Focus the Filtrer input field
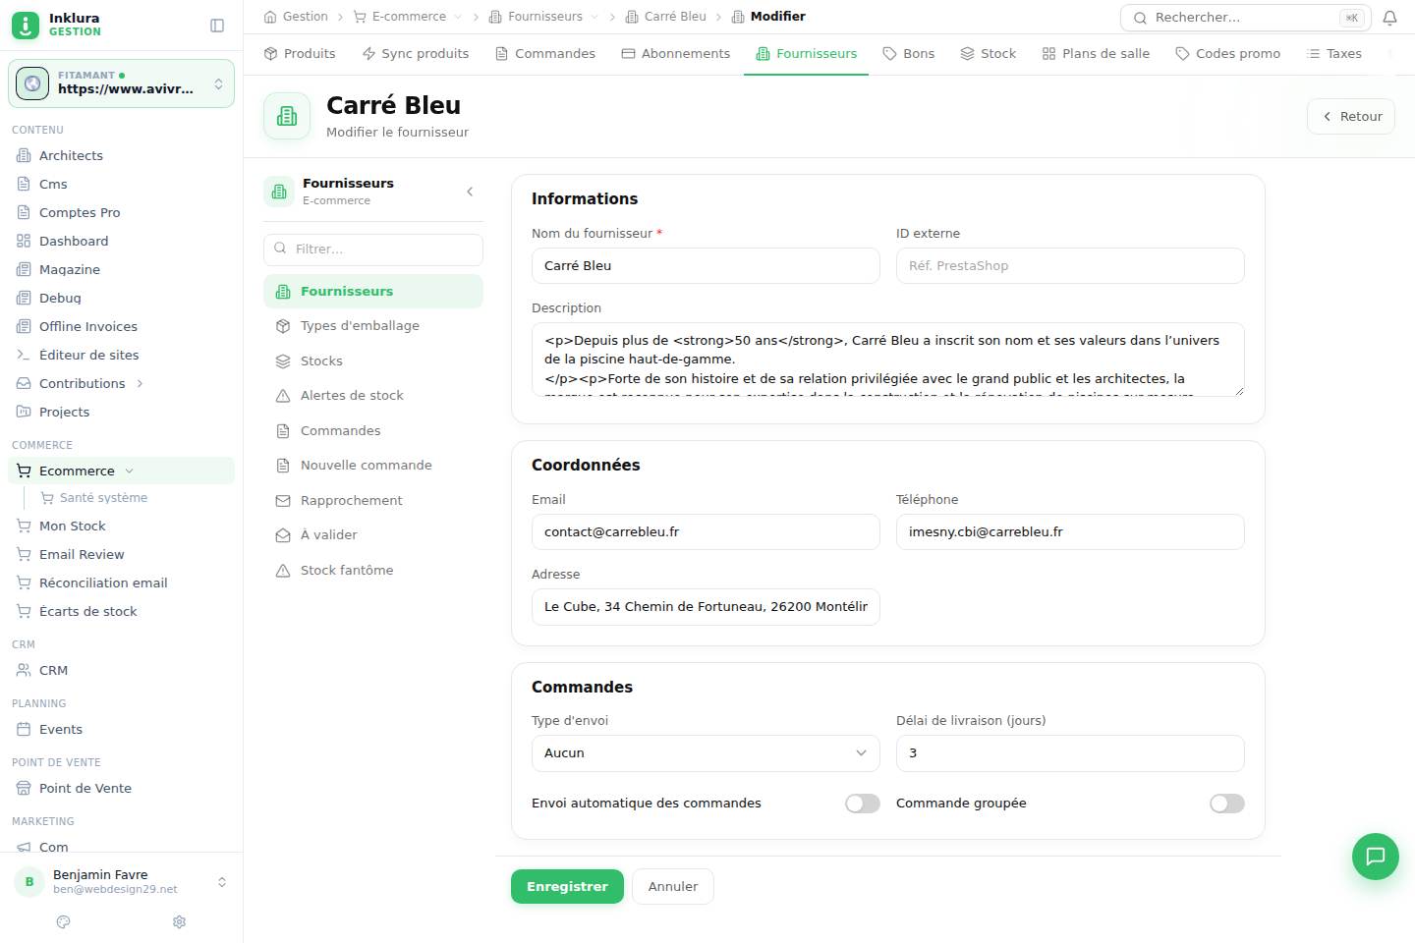 pyautogui.click(x=373, y=250)
